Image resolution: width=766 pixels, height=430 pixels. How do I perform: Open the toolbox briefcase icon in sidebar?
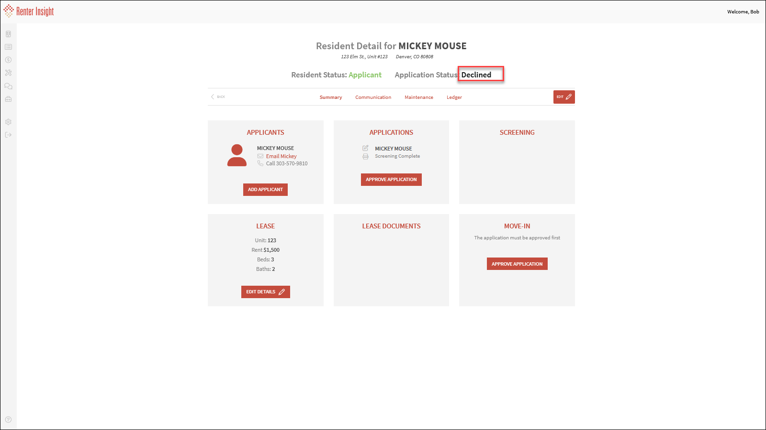pos(8,99)
